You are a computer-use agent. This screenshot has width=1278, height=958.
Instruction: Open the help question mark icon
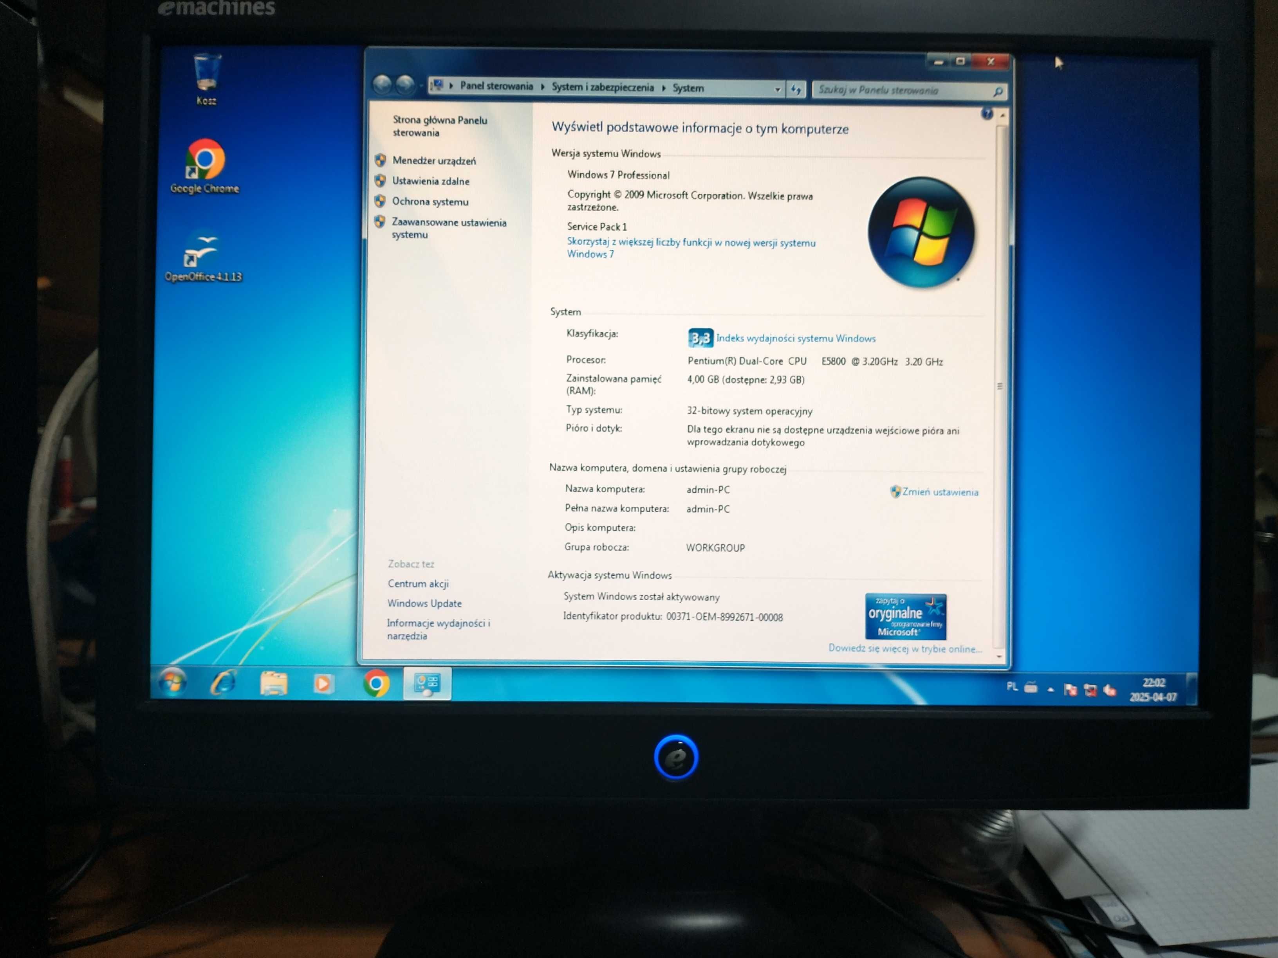pos(987,113)
